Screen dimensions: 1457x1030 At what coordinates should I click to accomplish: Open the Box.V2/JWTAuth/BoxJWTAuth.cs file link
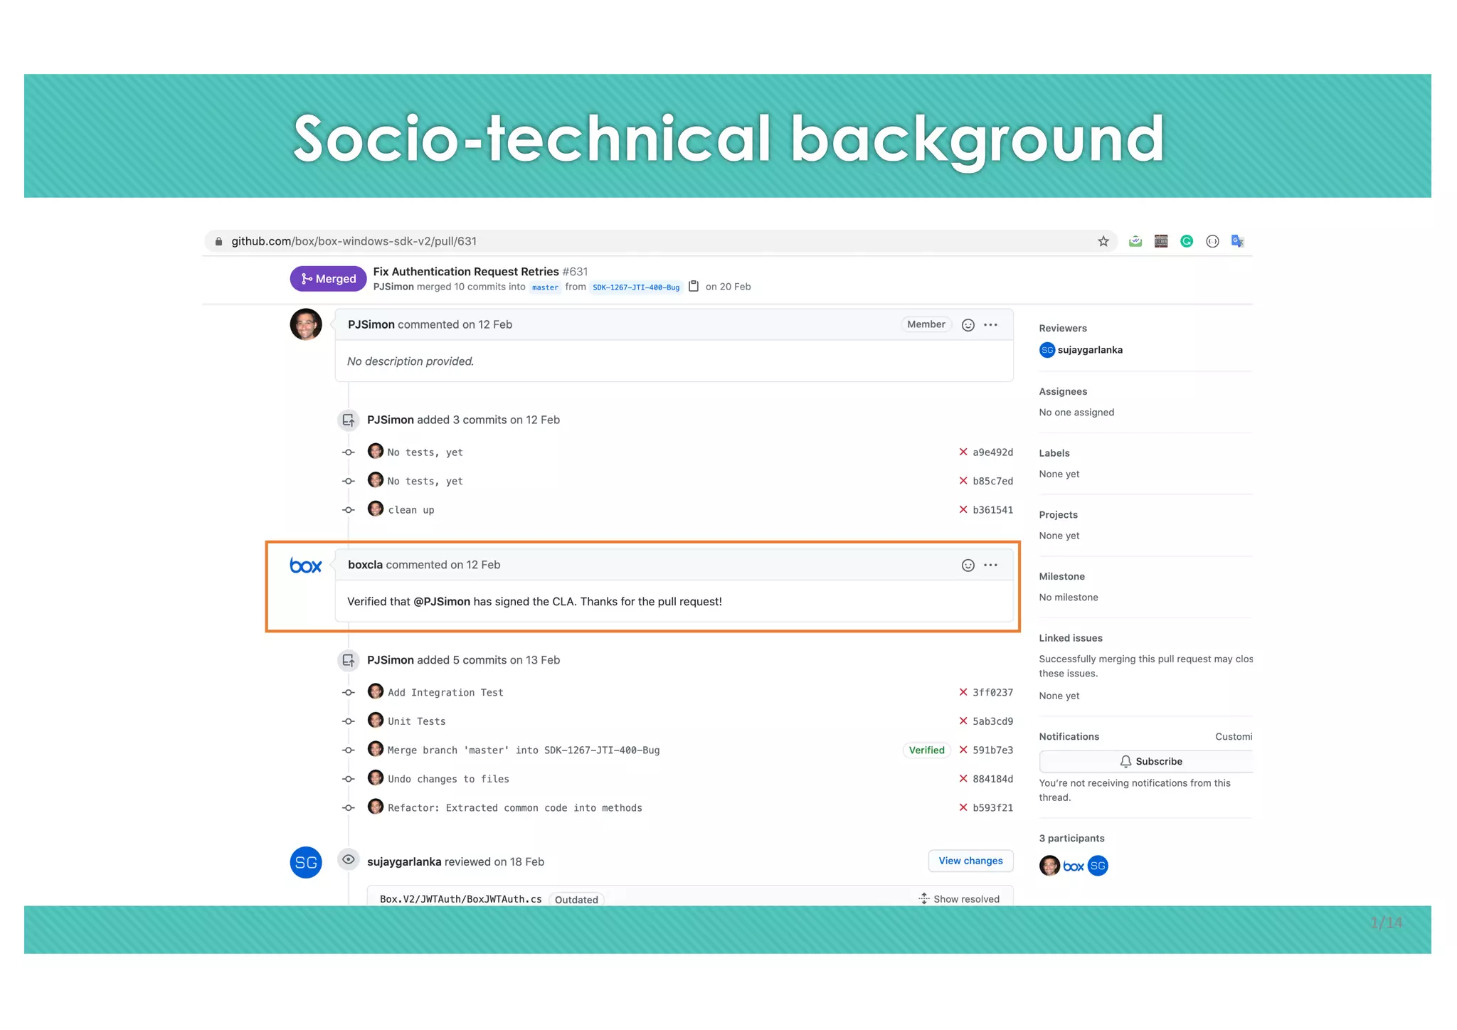(461, 899)
